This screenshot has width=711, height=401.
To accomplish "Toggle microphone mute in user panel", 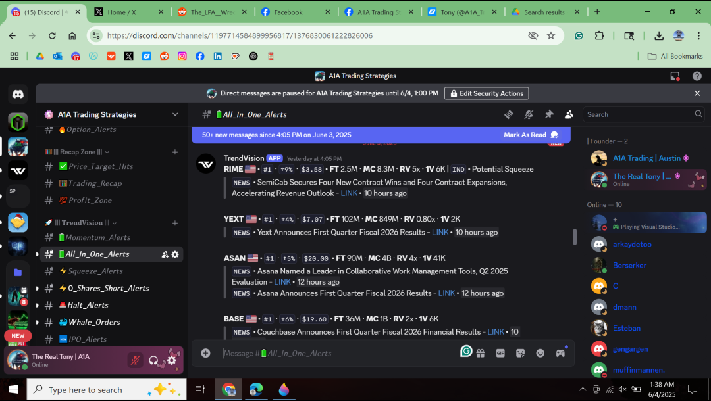I will pos(135,360).
